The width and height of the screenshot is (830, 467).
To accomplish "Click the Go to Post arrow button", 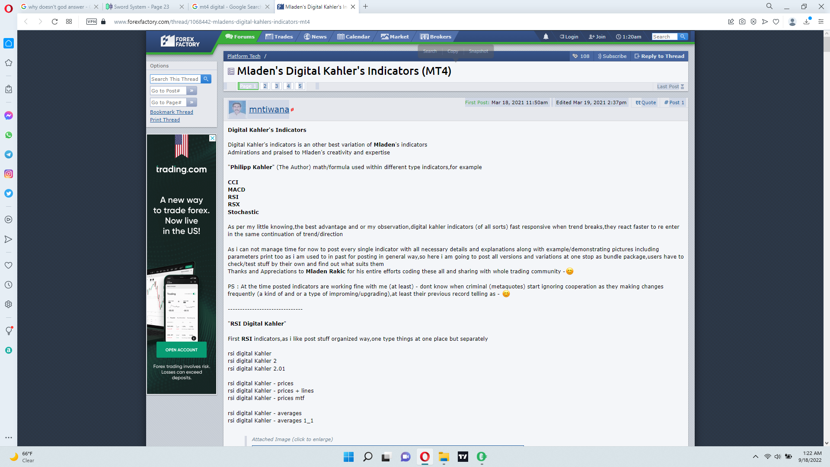I will tap(192, 91).
